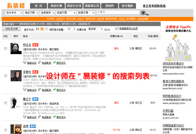The image size is (196, 134).
Task: Focus the 关键词 search input field
Action: point(118,12)
